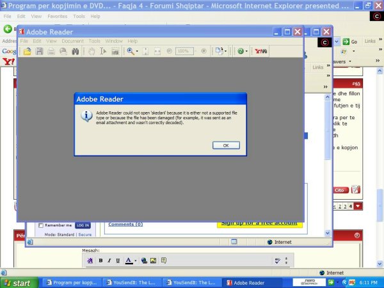Click the Remove Formatting icon in editor
The width and height of the screenshot is (384, 288).
pyautogui.click(x=90, y=260)
